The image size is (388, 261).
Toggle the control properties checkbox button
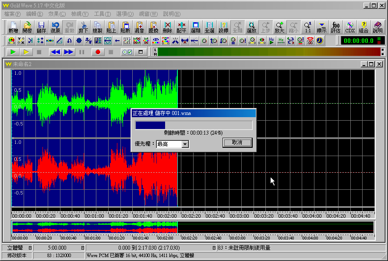pos(127,52)
